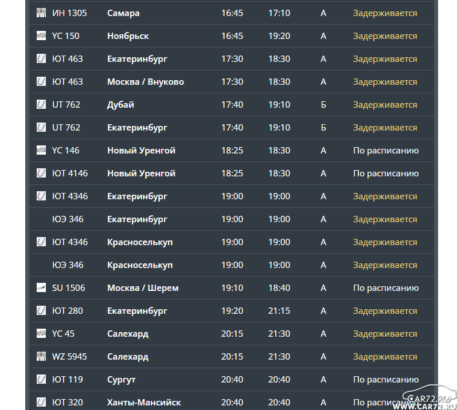Image resolution: width=457 pixels, height=410 pixels.
Task: Click the Aeroflot logo beside SU 1506
Action: [41, 288]
